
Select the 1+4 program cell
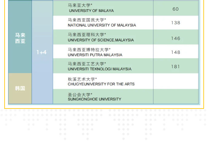tap(42, 52)
